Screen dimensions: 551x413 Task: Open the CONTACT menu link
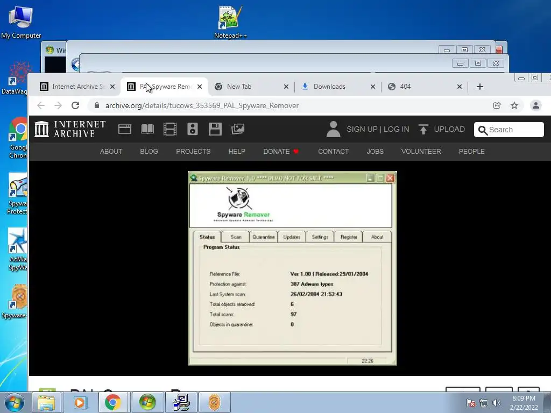(333, 151)
